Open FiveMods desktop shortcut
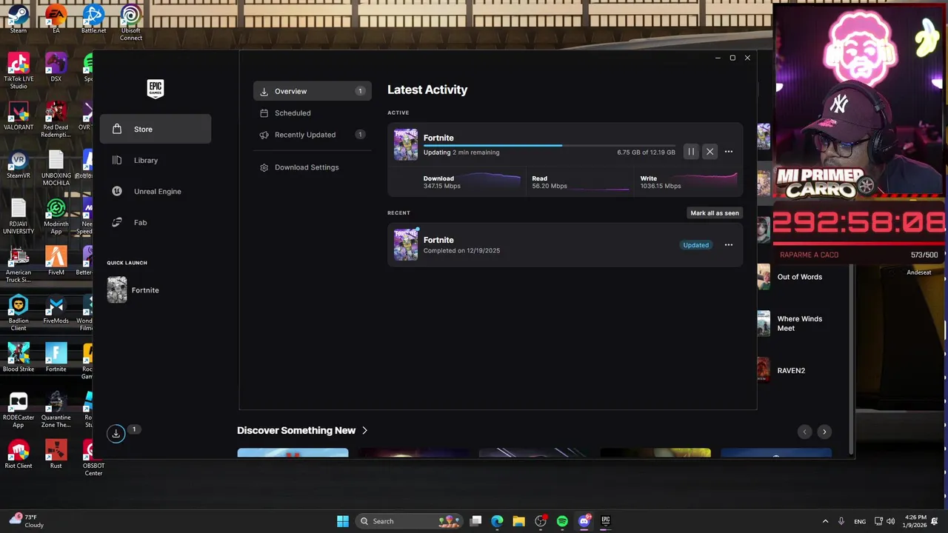 coord(56,309)
